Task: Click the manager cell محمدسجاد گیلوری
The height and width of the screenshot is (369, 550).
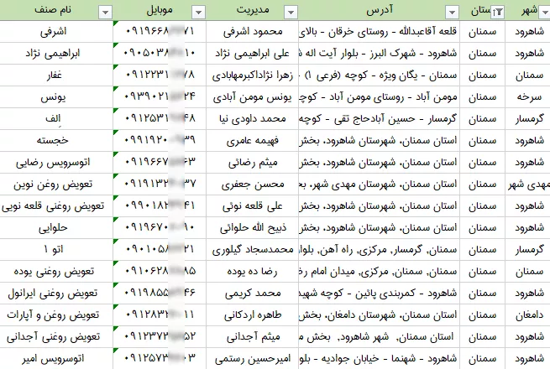Action: pyautogui.click(x=252, y=250)
